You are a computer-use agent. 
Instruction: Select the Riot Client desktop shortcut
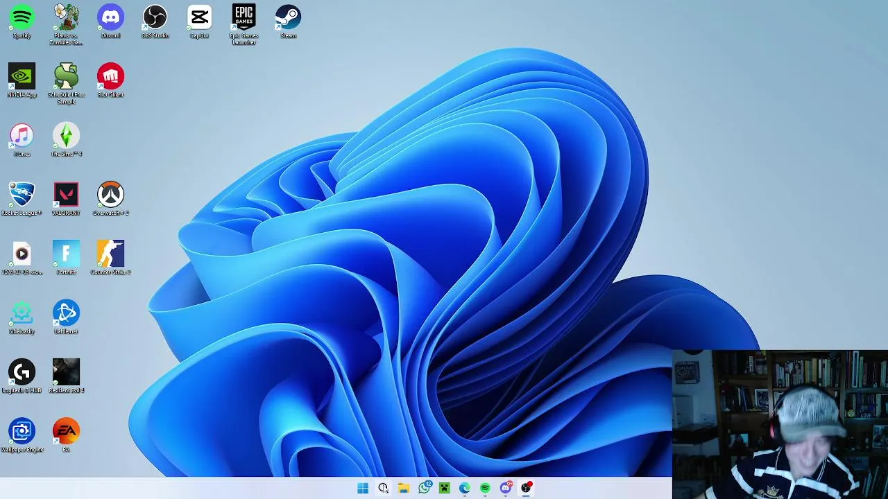pyautogui.click(x=110, y=80)
